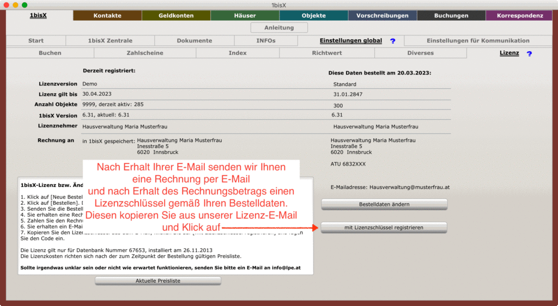Select the Korrespondenz tab

520,16
